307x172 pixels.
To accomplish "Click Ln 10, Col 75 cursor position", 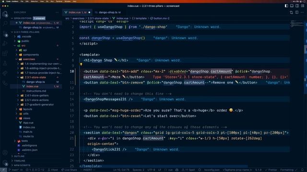I will 121,170.
